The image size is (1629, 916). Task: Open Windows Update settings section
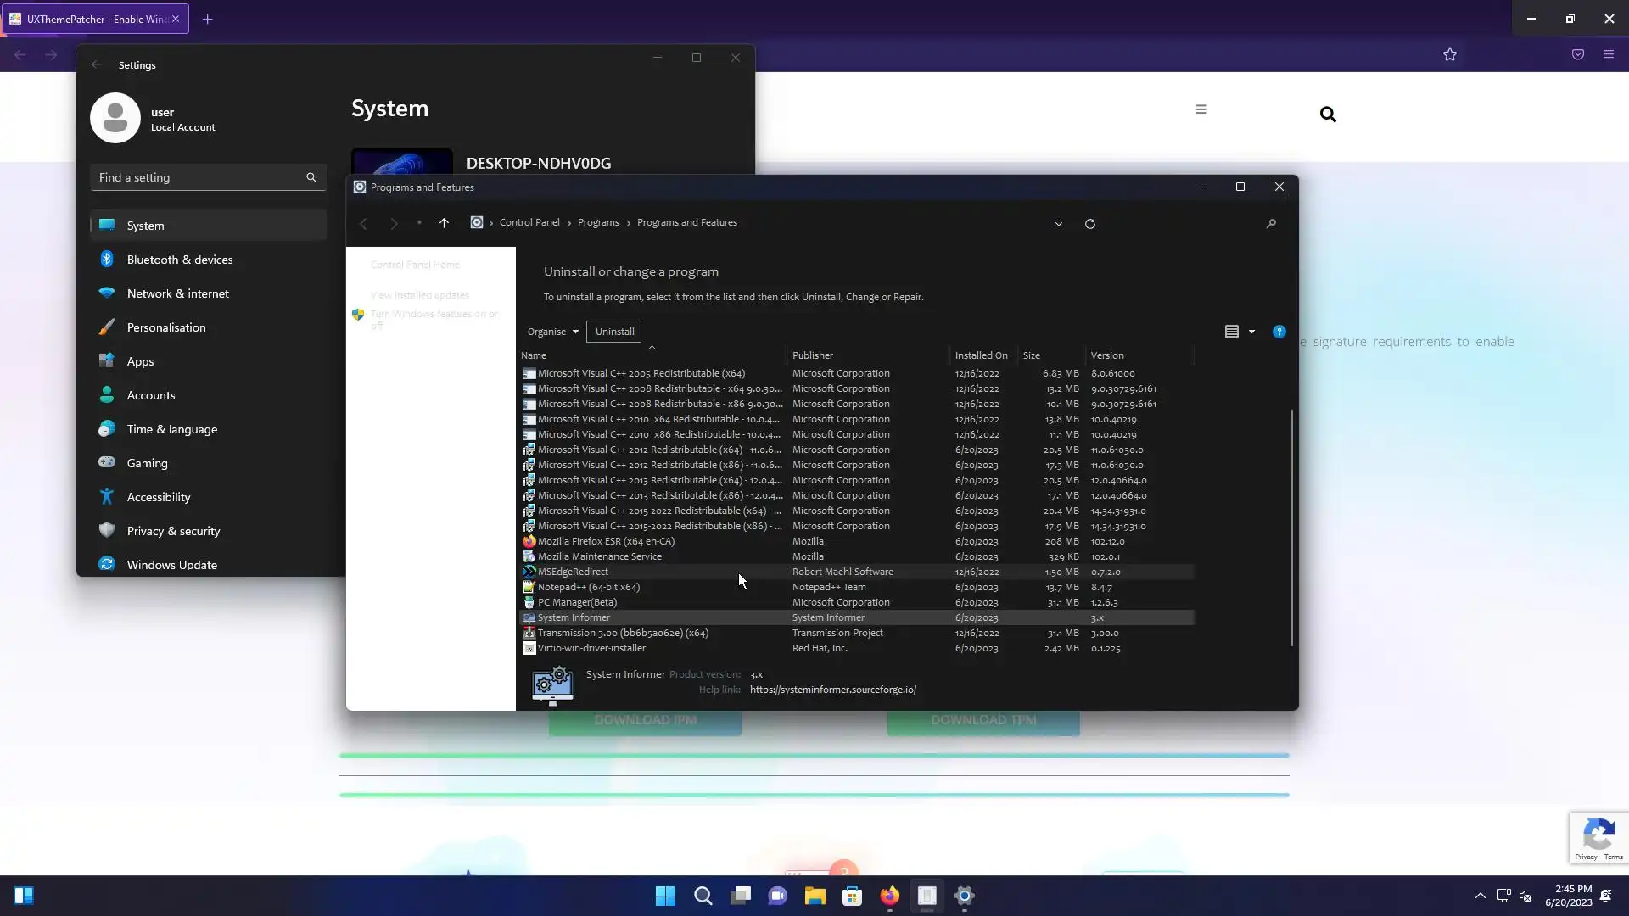(171, 565)
